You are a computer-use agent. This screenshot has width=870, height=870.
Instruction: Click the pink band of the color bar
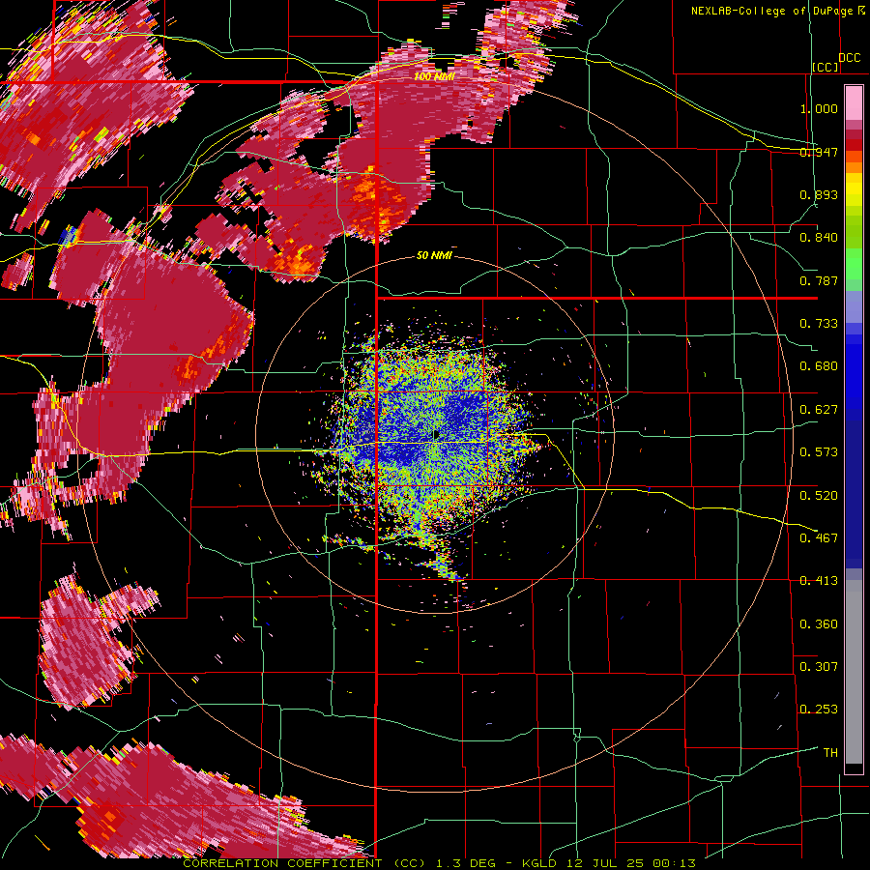coord(854,102)
